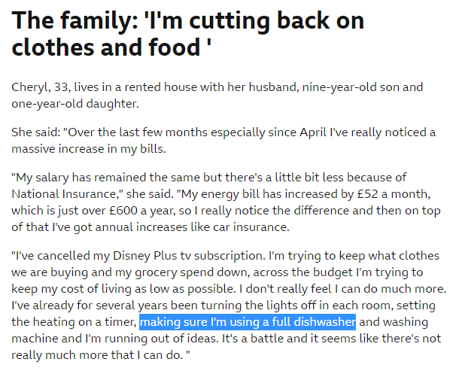Click the heading "The family: 'I'm cutting back"
This screenshot has height=371, width=456.
[188, 21]
